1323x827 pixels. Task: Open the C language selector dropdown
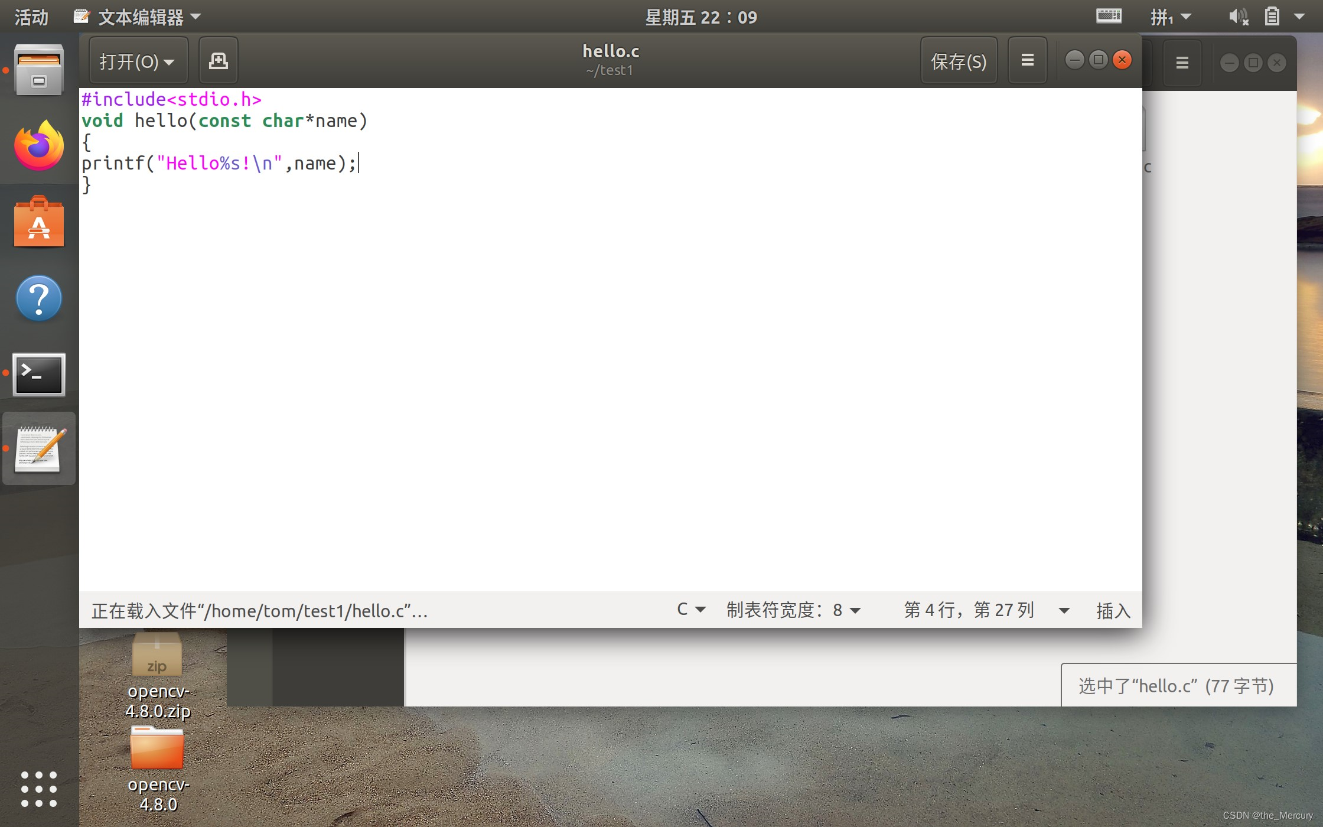pyautogui.click(x=690, y=610)
